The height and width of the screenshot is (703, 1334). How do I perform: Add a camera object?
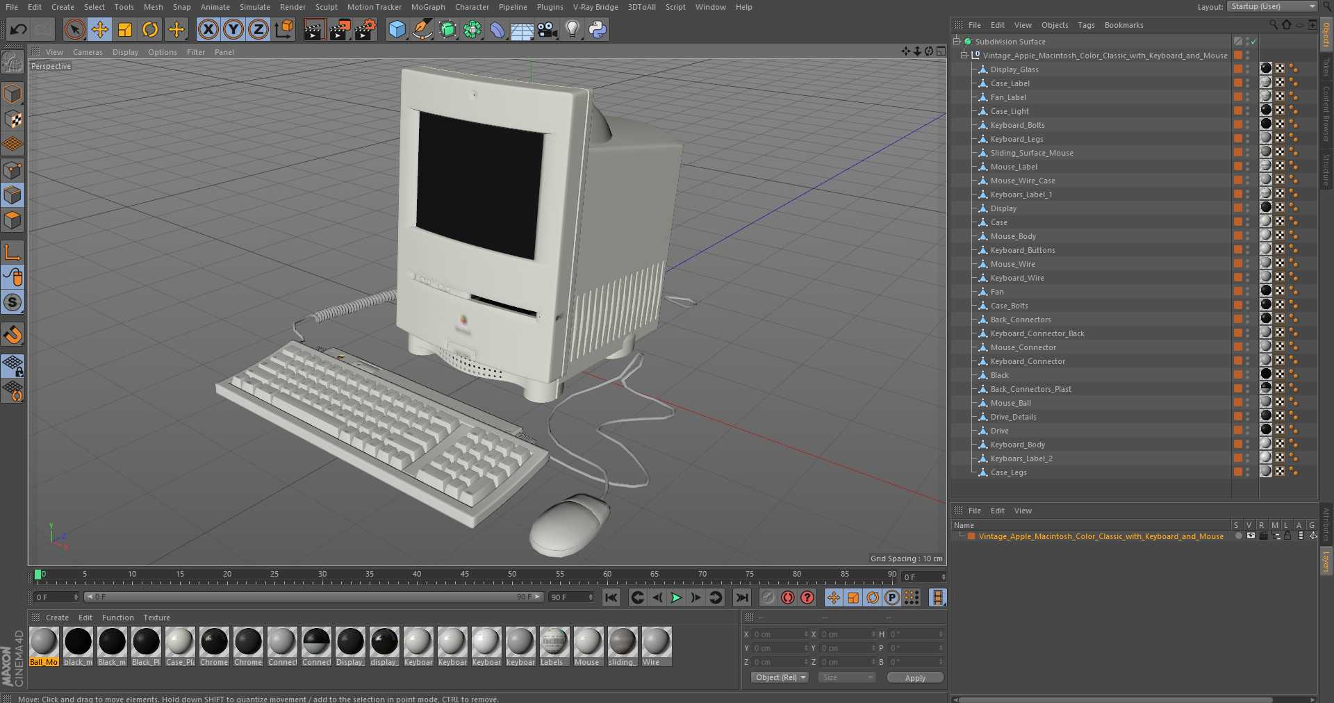(x=547, y=29)
